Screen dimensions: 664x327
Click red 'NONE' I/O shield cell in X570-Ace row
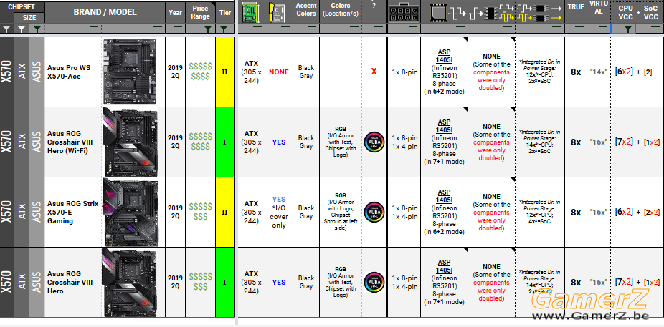279,72
